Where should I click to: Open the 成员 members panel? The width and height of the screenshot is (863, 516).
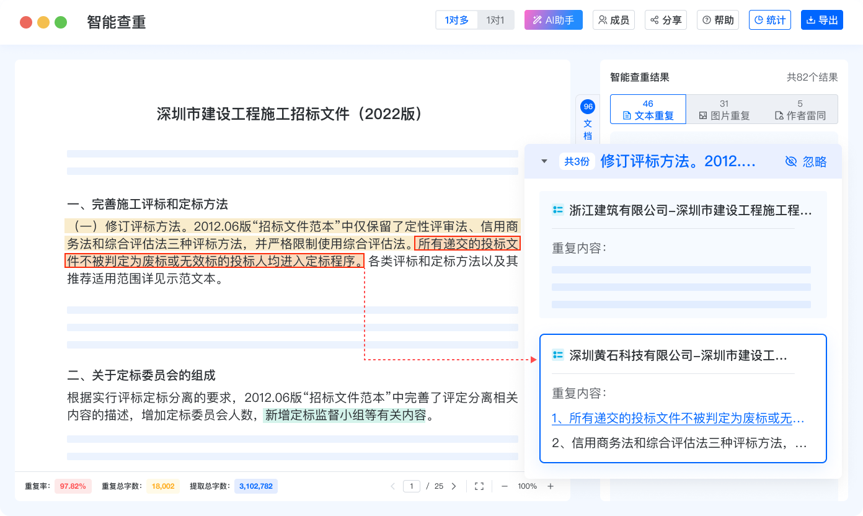tap(614, 20)
